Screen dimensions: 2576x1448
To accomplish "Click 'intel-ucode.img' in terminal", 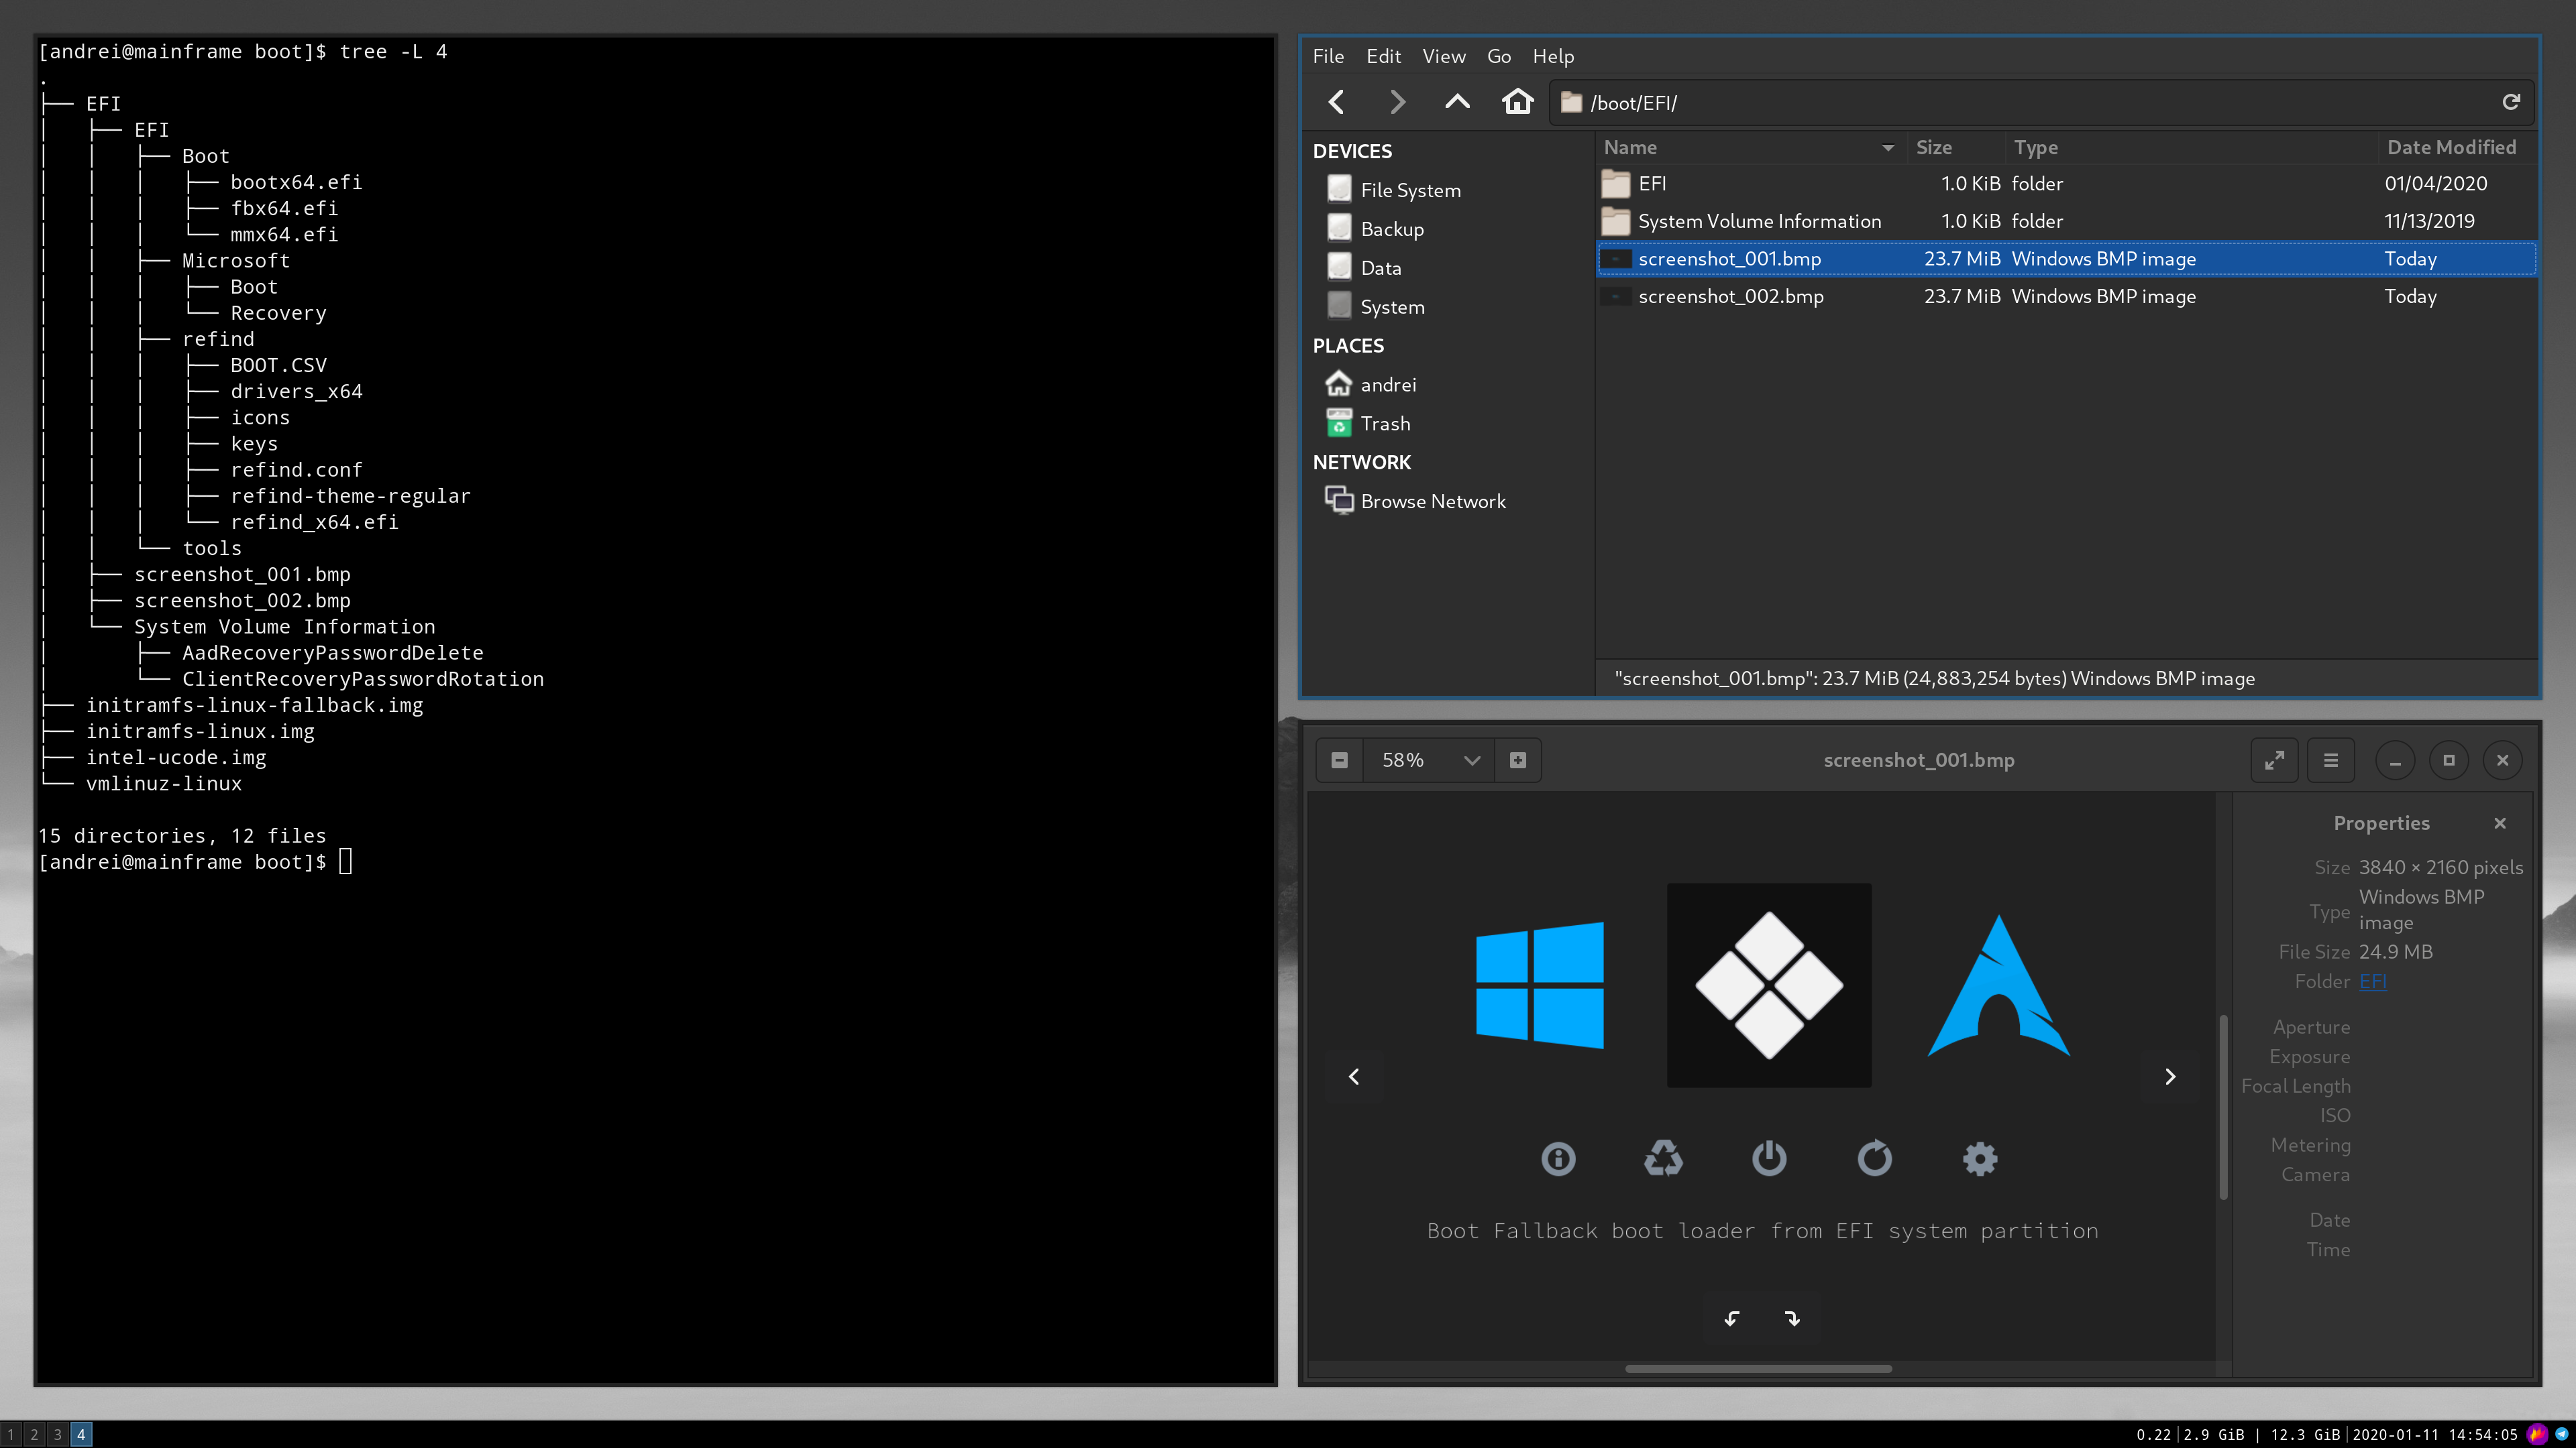I will 176,758.
